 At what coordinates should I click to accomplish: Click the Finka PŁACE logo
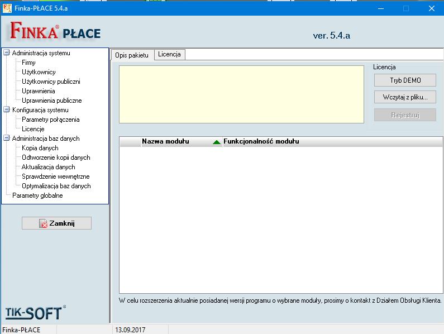click(55, 31)
